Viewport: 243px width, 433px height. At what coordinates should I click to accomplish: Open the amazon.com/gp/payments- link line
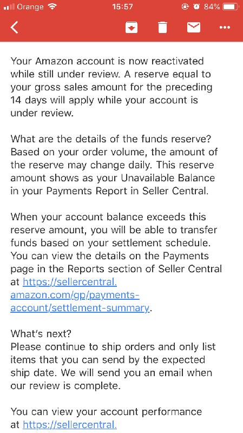click(75, 295)
